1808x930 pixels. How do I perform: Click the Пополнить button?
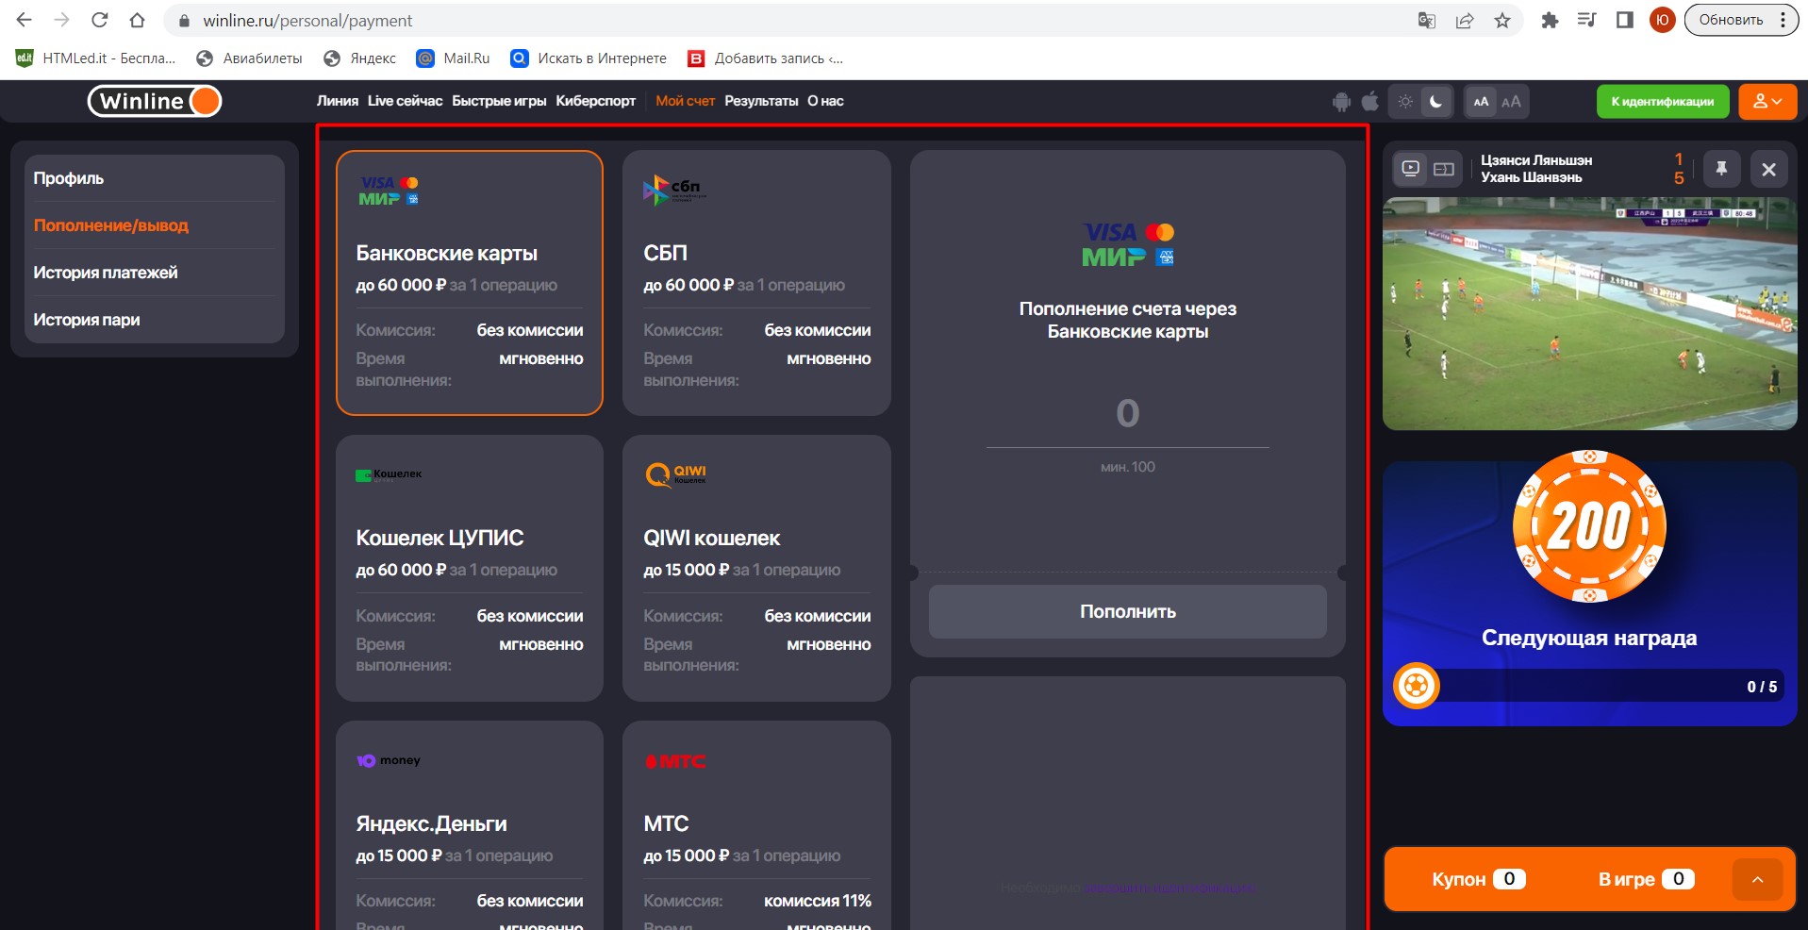point(1128,611)
